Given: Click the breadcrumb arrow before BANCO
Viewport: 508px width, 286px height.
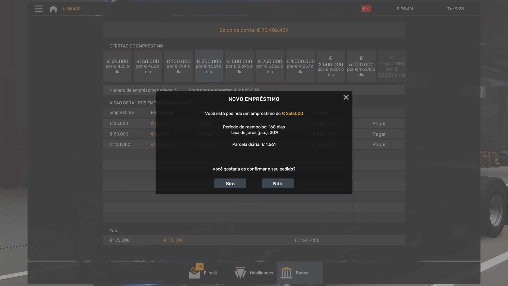Looking at the screenshot, I should coord(63,9).
